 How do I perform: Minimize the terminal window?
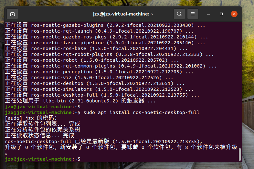point(208,14)
